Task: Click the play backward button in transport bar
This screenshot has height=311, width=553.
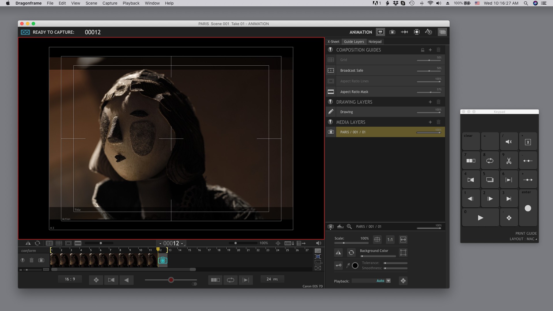Action: point(126,280)
